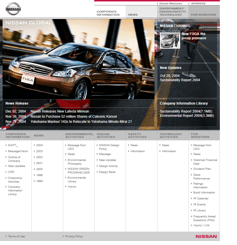Open IR Calendar link
This screenshot has height=245, width=237.
[x=201, y=199]
